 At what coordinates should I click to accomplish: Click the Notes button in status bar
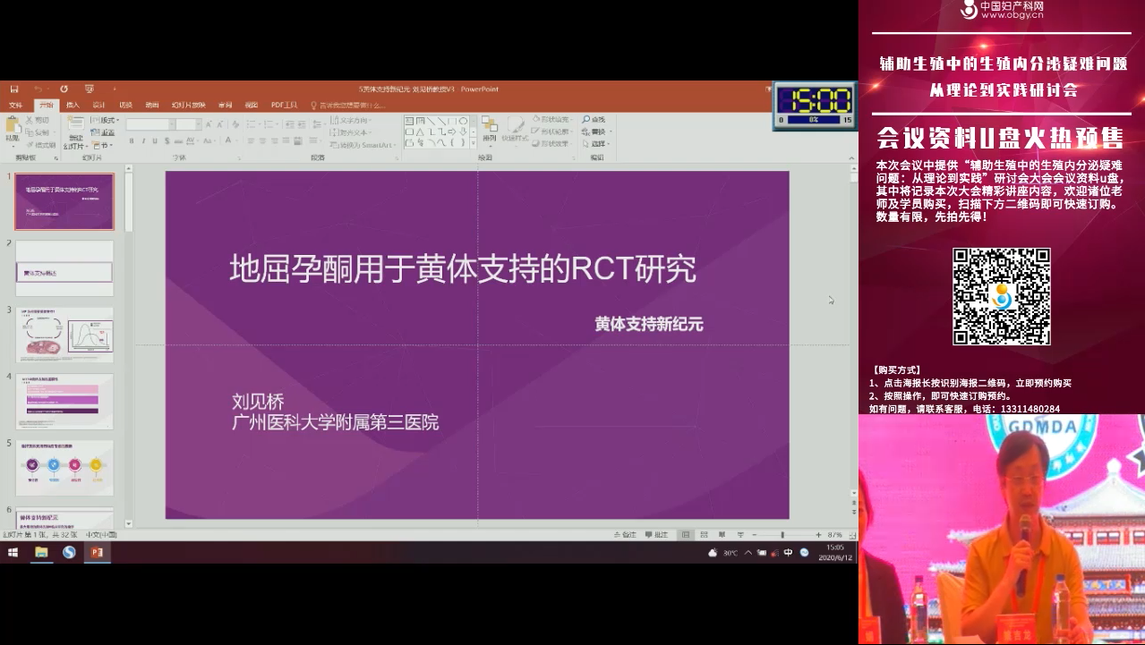625,535
